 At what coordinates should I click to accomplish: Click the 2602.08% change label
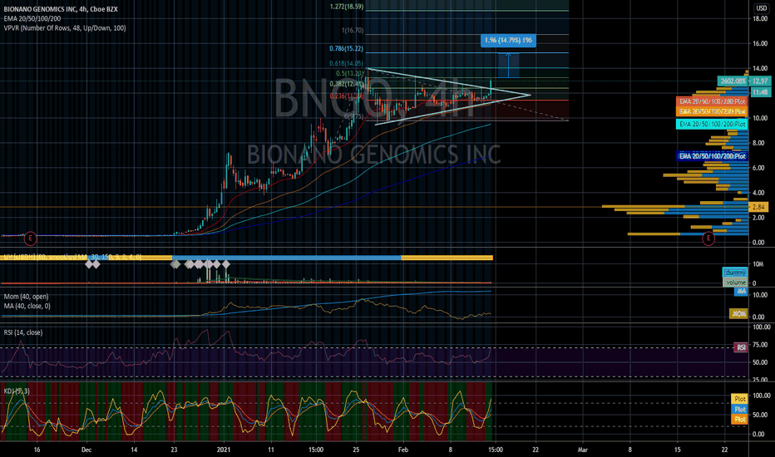pos(733,81)
